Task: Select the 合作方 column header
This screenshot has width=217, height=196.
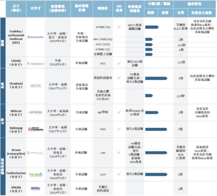Action: (36, 8)
